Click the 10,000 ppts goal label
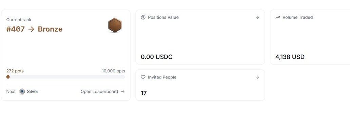Screen dimensions: 350x126 tap(113, 71)
